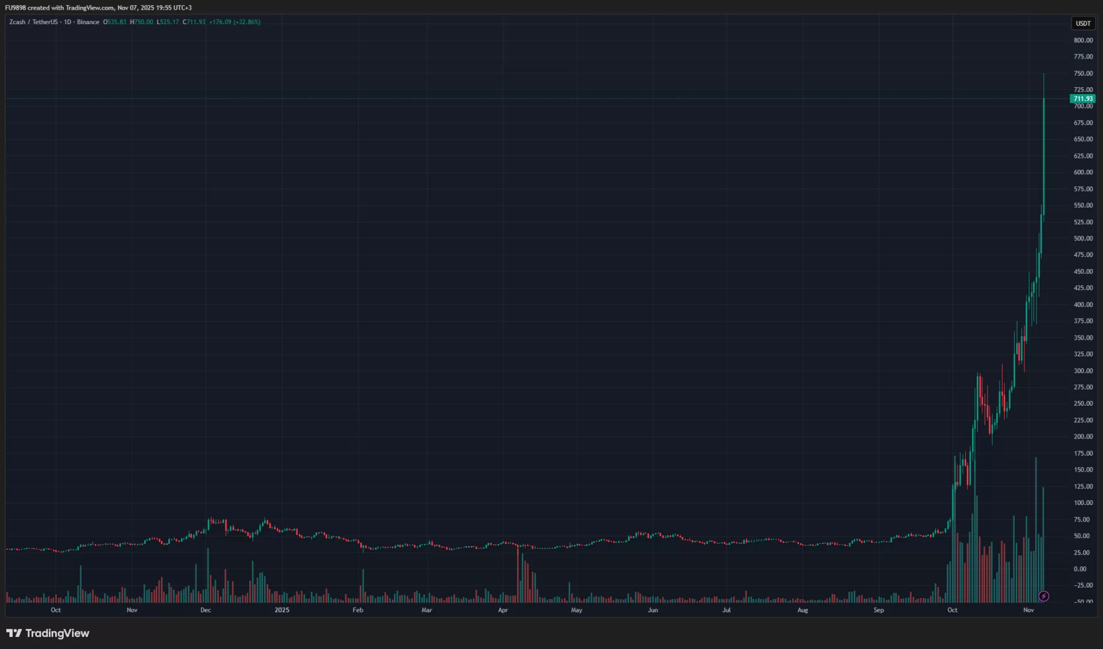Click the Oct label near the right end
Viewport: 1103px width, 649px height.
(x=952, y=610)
